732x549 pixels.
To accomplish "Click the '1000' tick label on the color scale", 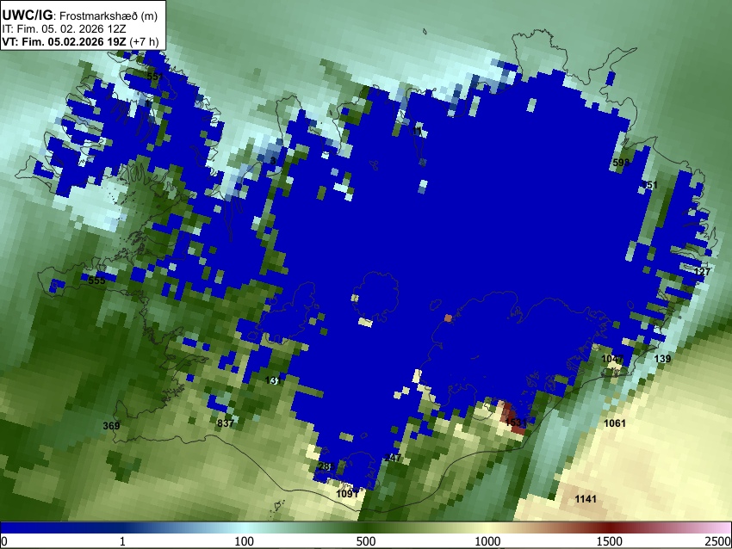I will pos(487,541).
